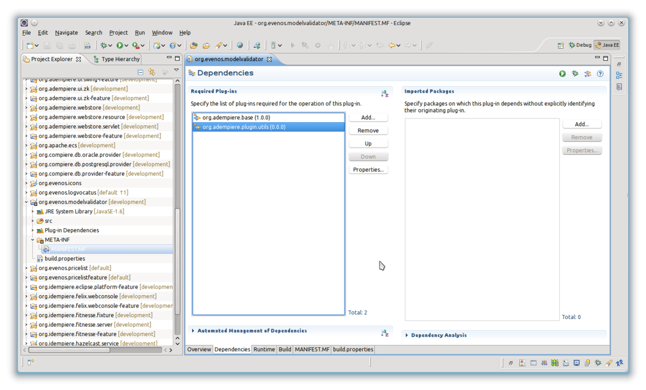Screen dimensions: 646x390
Task: Switch to the Runtime tab
Action: (x=264, y=349)
